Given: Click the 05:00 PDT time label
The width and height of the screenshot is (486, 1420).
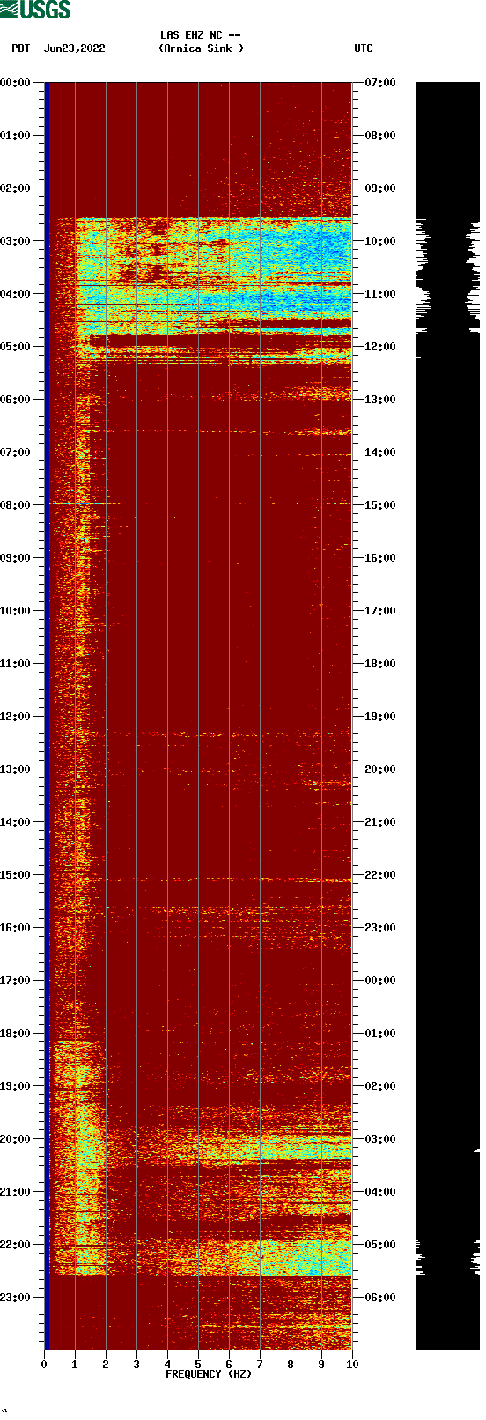Looking at the screenshot, I should (x=15, y=347).
